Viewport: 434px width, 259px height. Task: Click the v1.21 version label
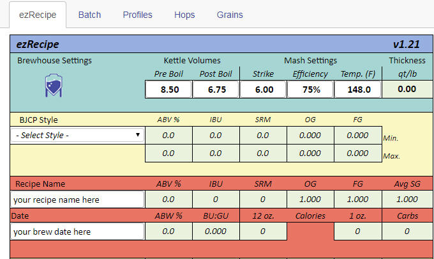[x=407, y=44]
